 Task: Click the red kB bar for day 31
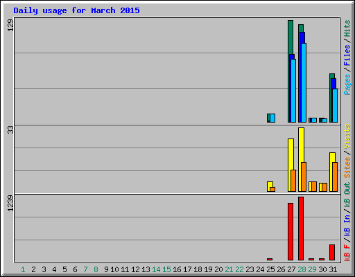[x=332, y=253]
